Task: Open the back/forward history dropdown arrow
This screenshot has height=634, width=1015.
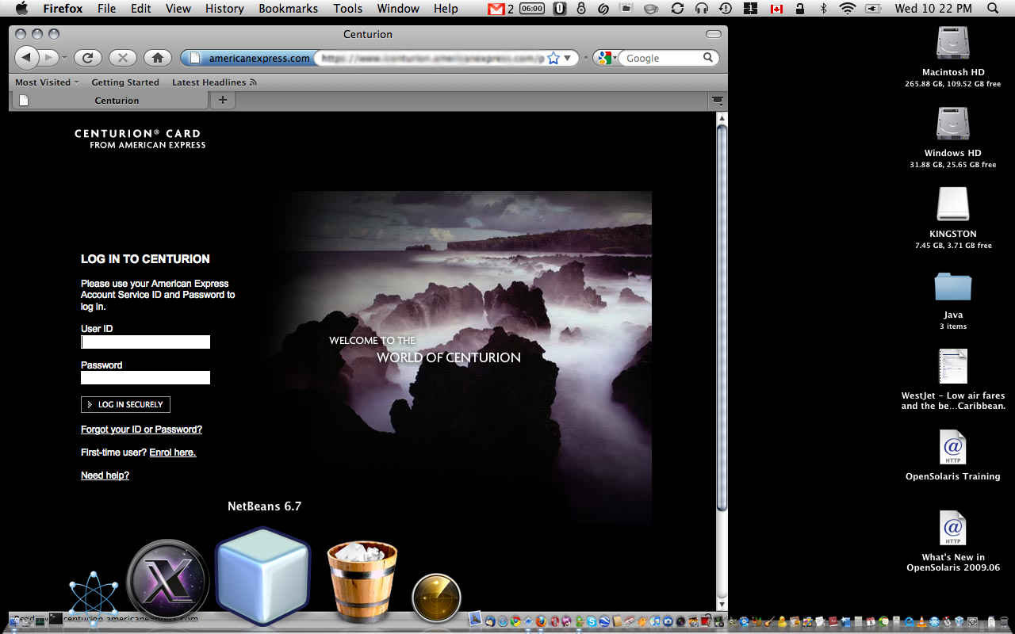Action: coord(66,58)
